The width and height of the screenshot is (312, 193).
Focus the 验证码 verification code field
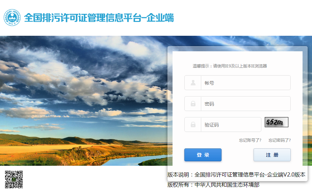pos(231,125)
